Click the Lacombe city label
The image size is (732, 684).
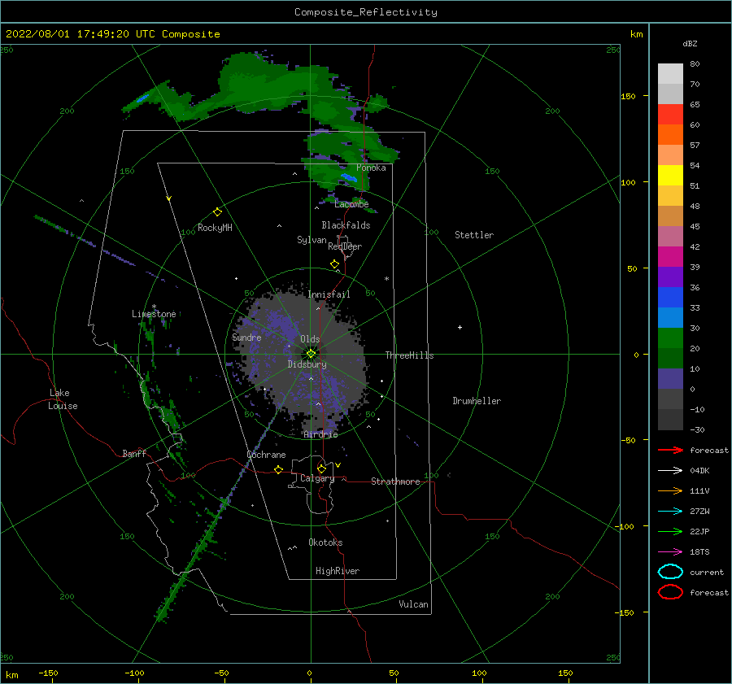[x=351, y=204]
